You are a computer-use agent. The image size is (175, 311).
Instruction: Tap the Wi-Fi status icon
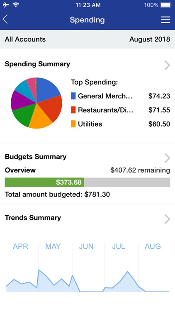tap(16, 5)
